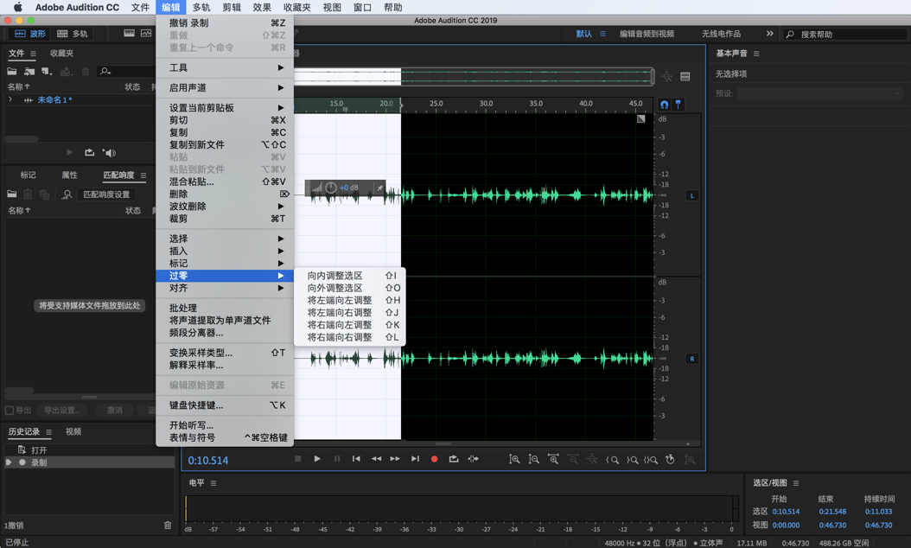Image resolution: width=911 pixels, height=548 pixels.
Task: Toggle the right channel R enable button
Action: click(x=691, y=359)
